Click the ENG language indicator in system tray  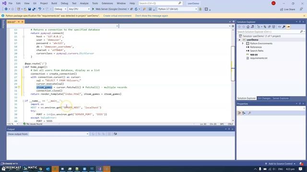[280, 169]
